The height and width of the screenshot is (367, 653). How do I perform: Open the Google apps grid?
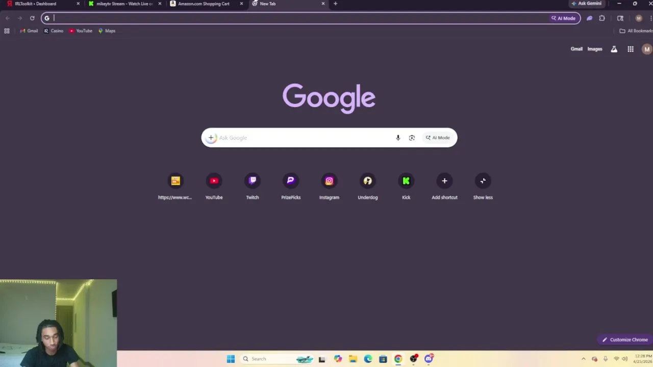pos(631,49)
